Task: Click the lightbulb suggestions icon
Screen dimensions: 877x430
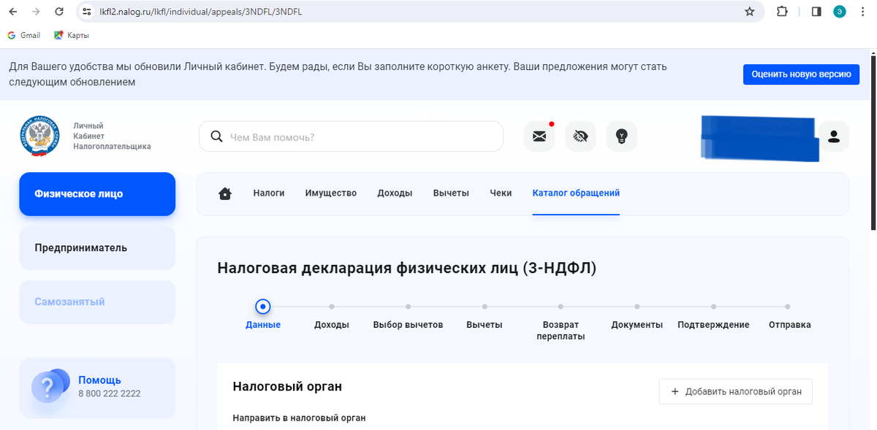Action: pos(621,136)
